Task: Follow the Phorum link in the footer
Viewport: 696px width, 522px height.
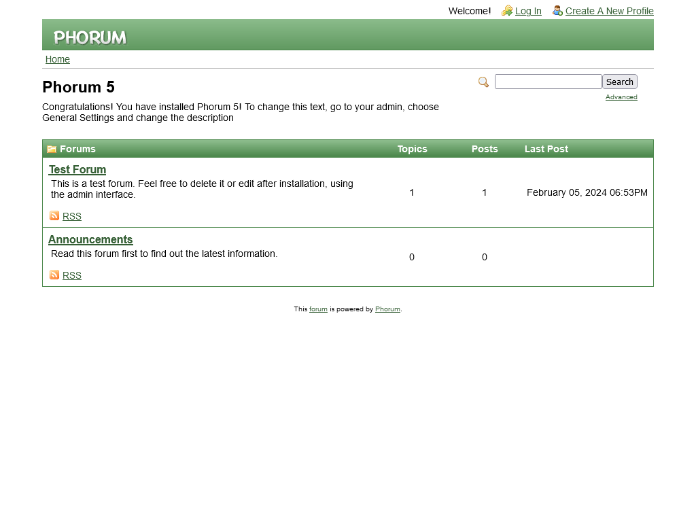Action: pyautogui.click(x=387, y=309)
